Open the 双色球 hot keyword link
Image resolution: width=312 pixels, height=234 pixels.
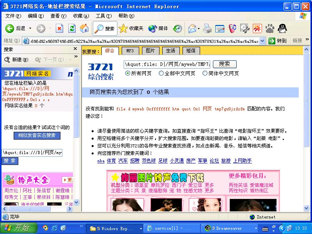(149, 161)
